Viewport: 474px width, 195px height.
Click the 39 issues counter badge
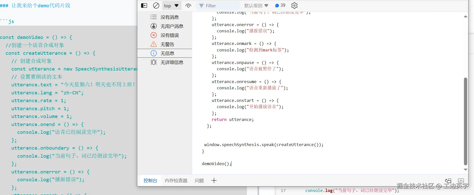tap(280, 5)
